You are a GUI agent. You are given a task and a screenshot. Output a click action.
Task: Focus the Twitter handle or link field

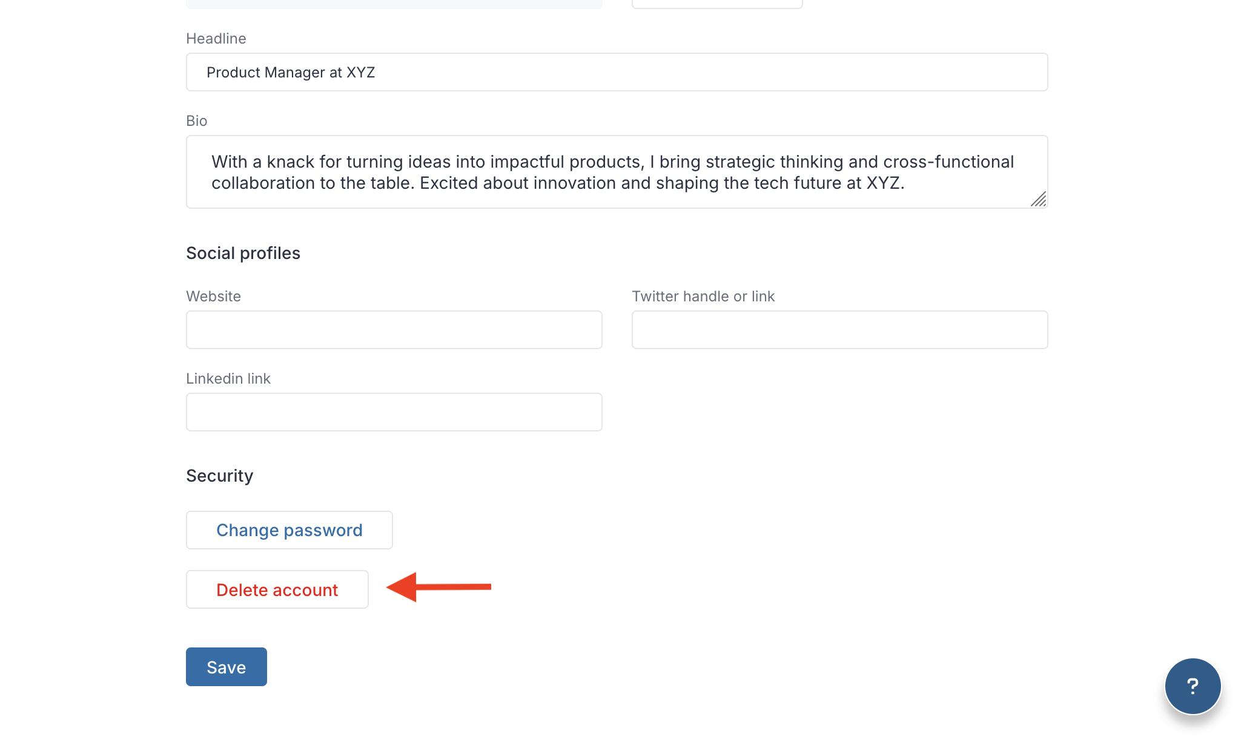pyautogui.click(x=840, y=330)
